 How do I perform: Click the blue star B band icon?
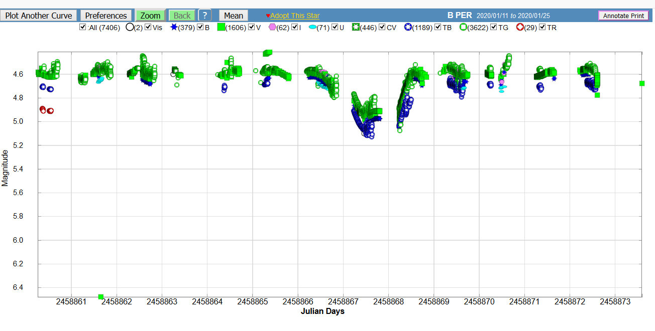point(174,27)
